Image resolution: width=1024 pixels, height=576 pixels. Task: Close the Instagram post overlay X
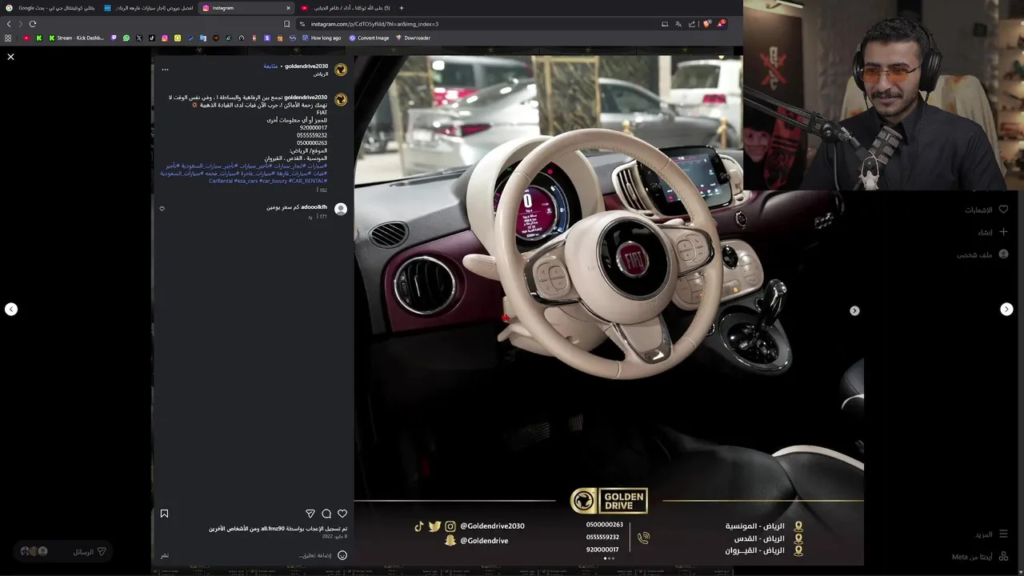(10, 57)
